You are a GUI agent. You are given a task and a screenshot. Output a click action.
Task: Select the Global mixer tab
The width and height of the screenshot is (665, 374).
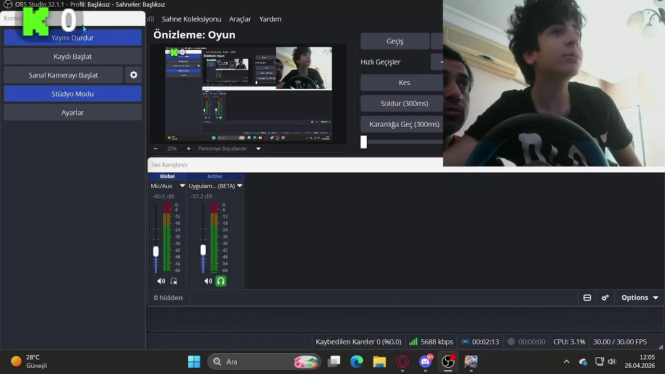167,176
